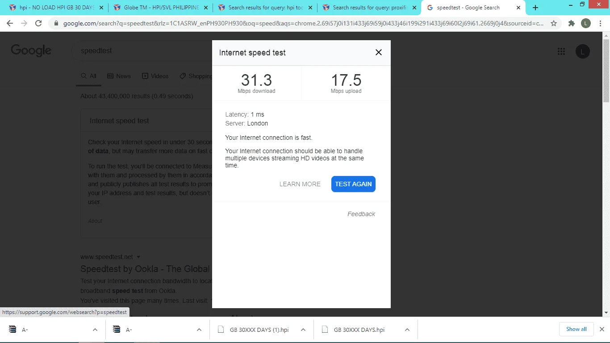Switch to 'Globe TM - HPI/SVL PHILIPPINE' tab
Screen dimensions: 610x343
pyautogui.click(x=161, y=8)
